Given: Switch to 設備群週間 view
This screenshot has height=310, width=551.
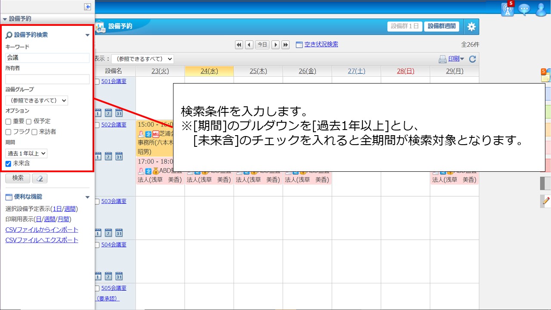Looking at the screenshot, I should coord(442,26).
